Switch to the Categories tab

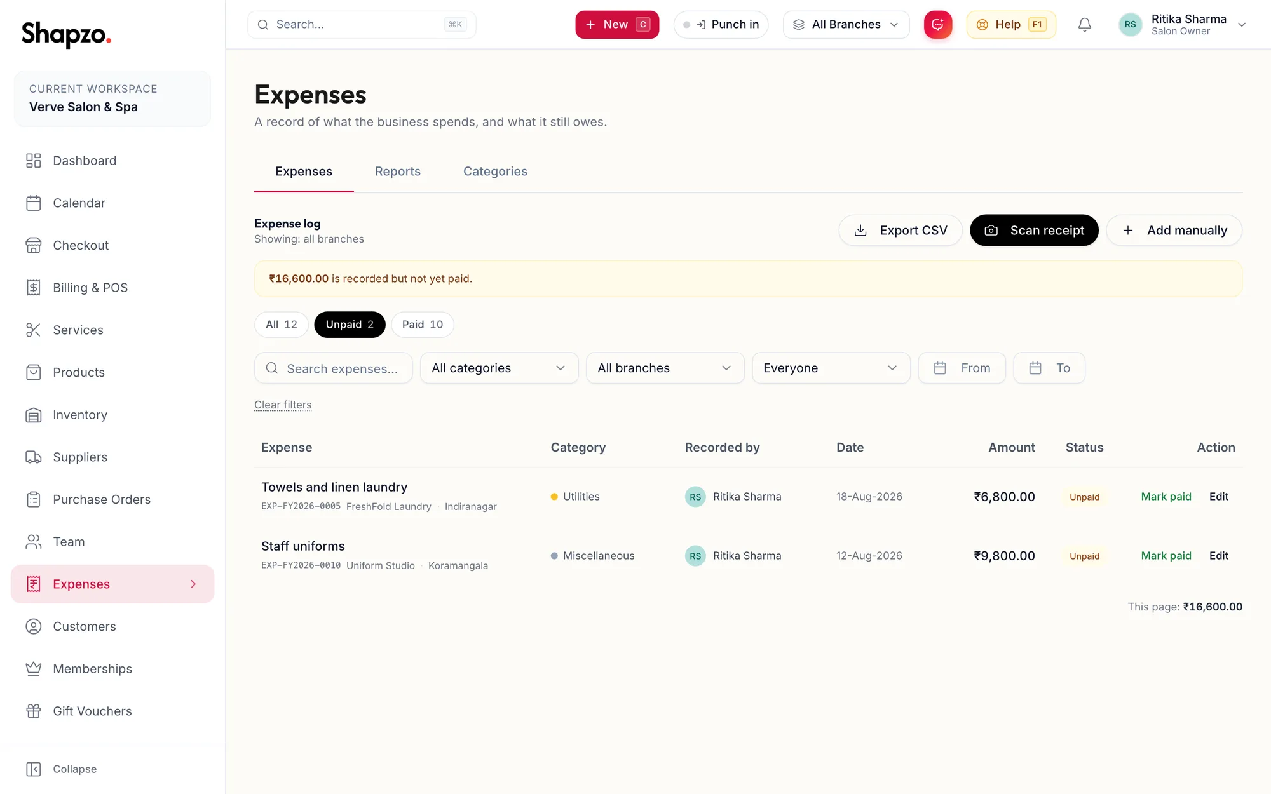[x=495, y=172]
